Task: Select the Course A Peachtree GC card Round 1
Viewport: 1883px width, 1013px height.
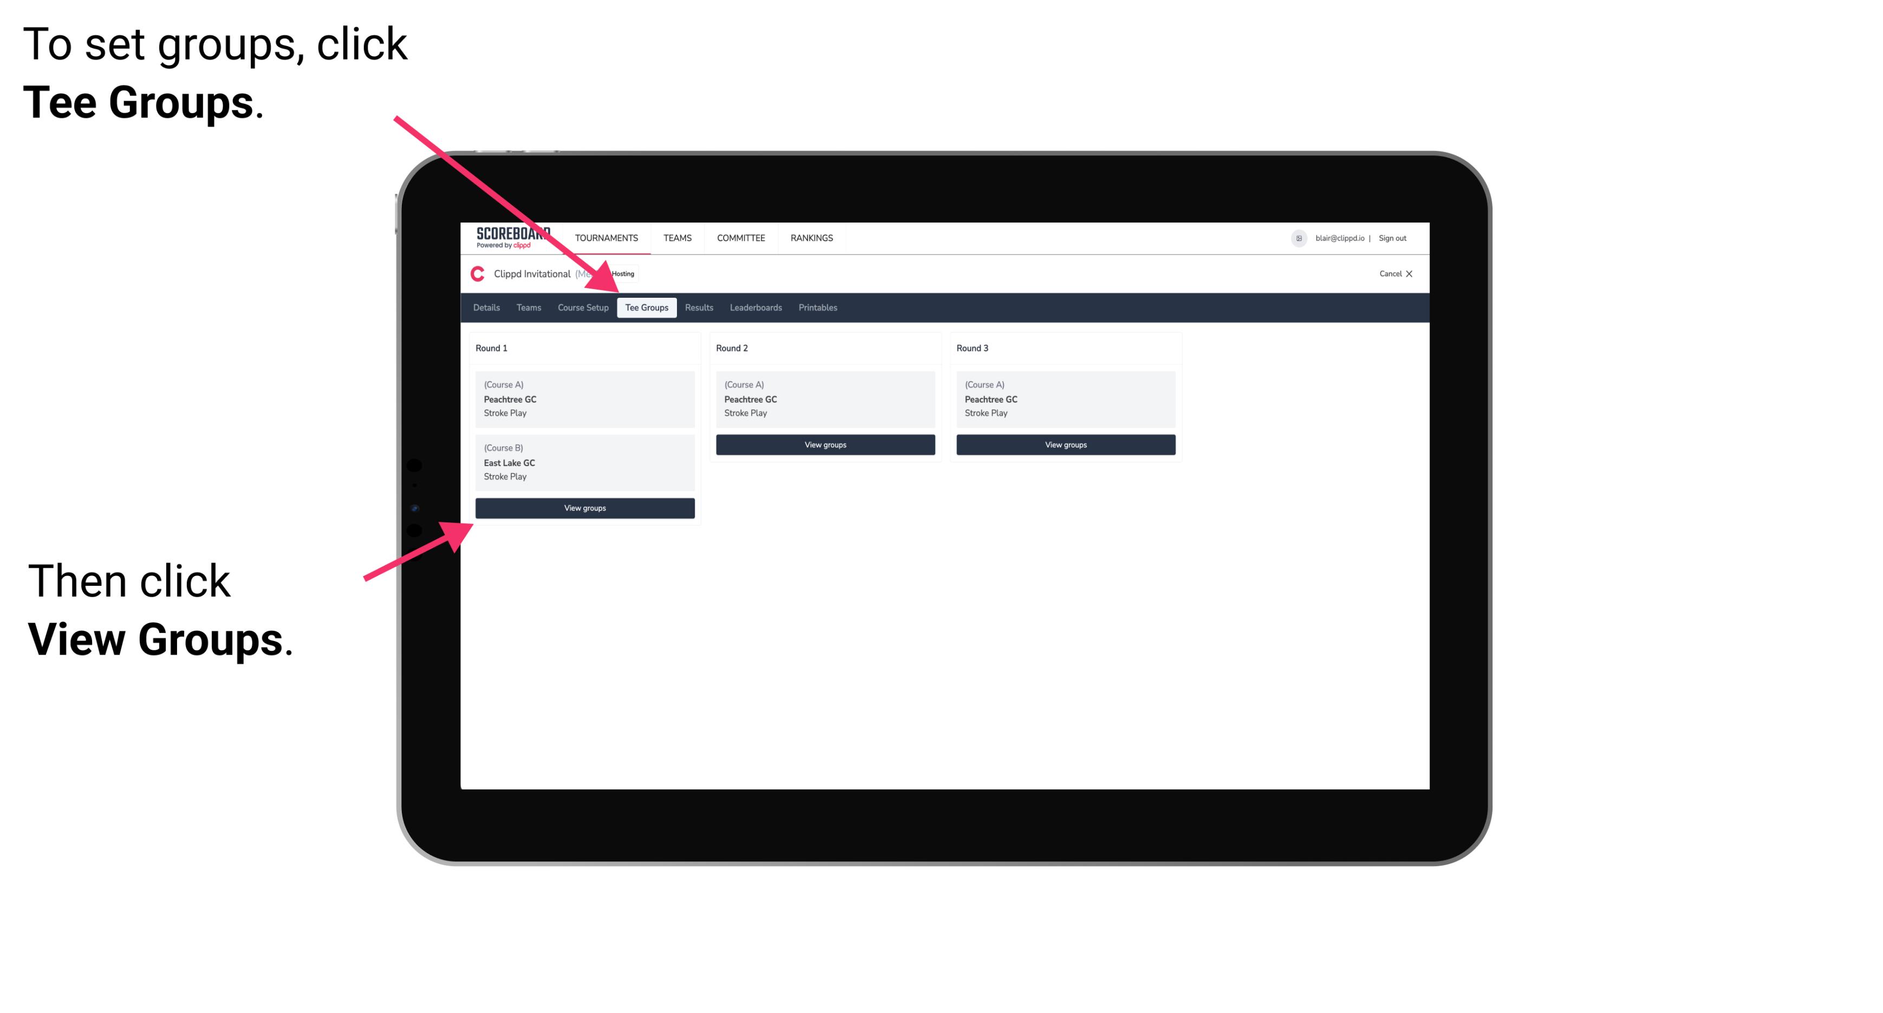Action: [x=584, y=398]
